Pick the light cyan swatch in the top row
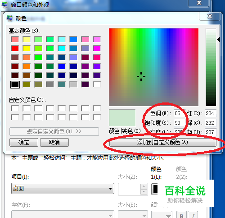The width and height of the screenshot is (225, 218). (62, 39)
